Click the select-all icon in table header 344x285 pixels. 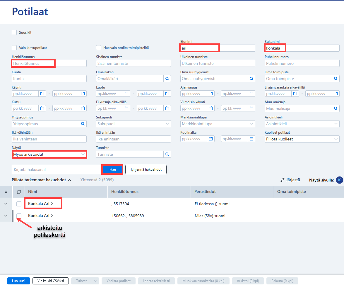19,192
